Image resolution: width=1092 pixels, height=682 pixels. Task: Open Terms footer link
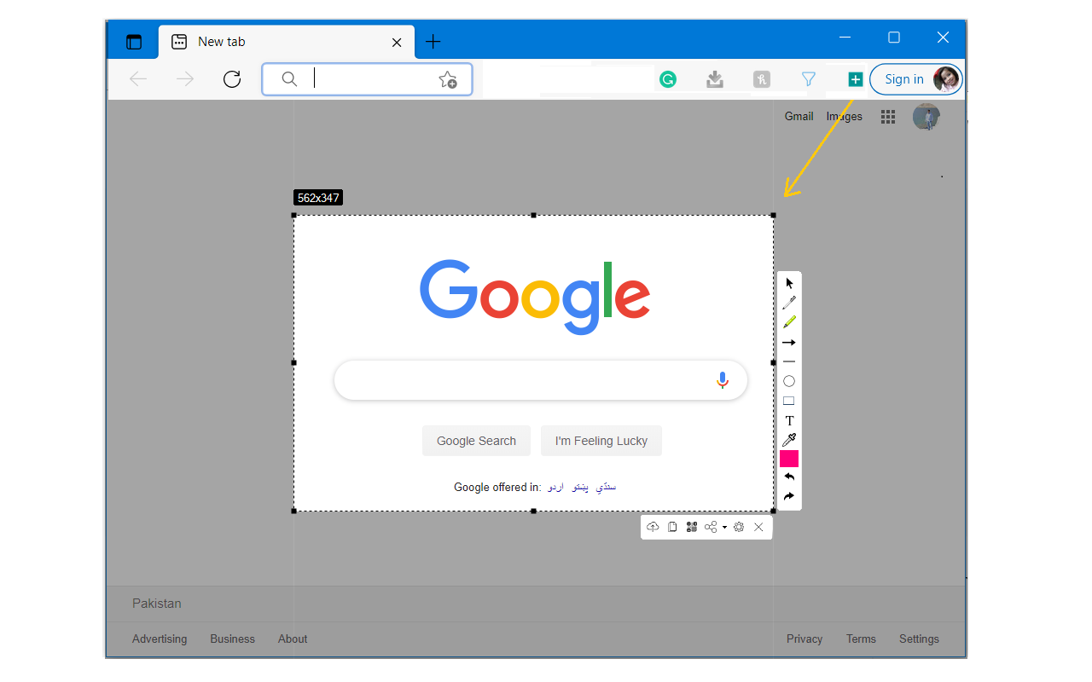(x=861, y=639)
